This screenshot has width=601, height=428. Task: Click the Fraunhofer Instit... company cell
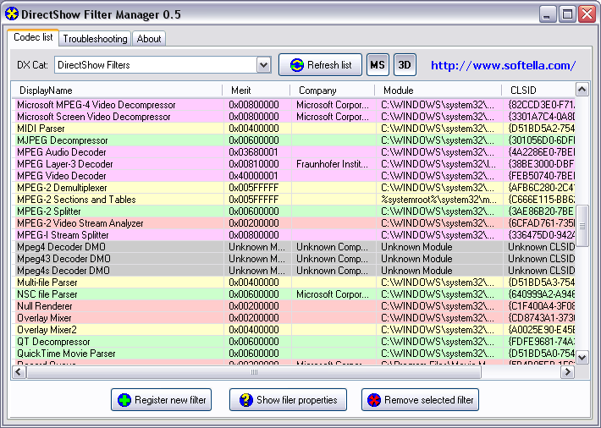pos(333,164)
